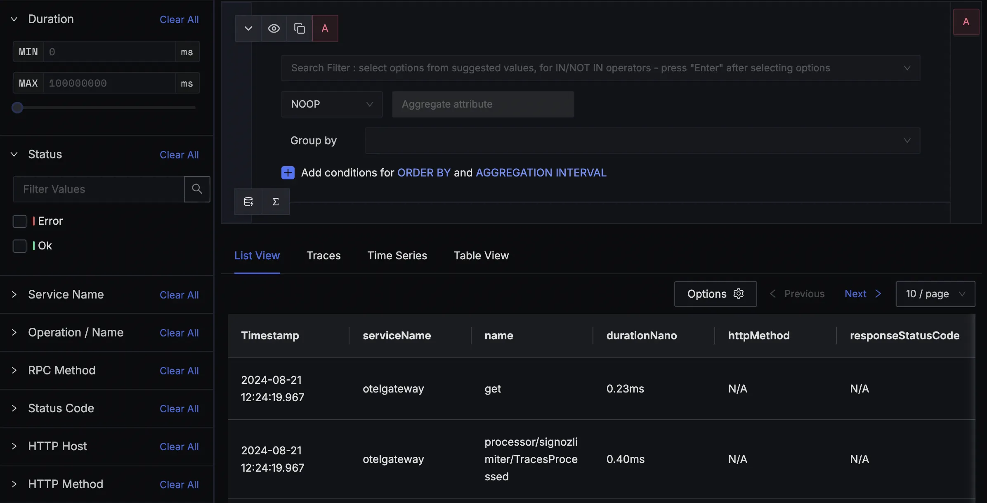Click the Search Filter input box
Viewport: 987px width, 503px height.
pyautogui.click(x=601, y=68)
